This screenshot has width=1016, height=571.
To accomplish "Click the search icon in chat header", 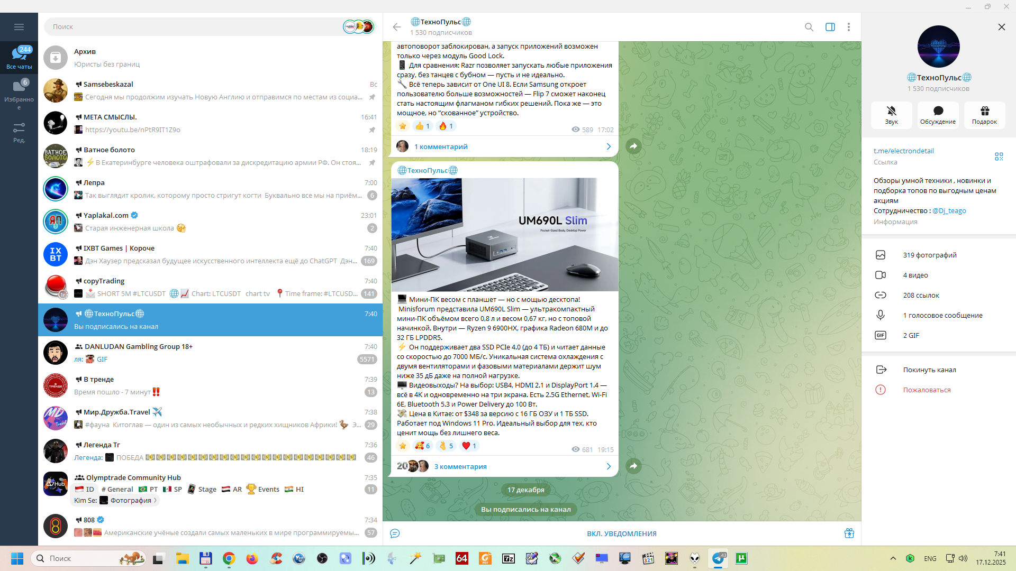I will (809, 27).
